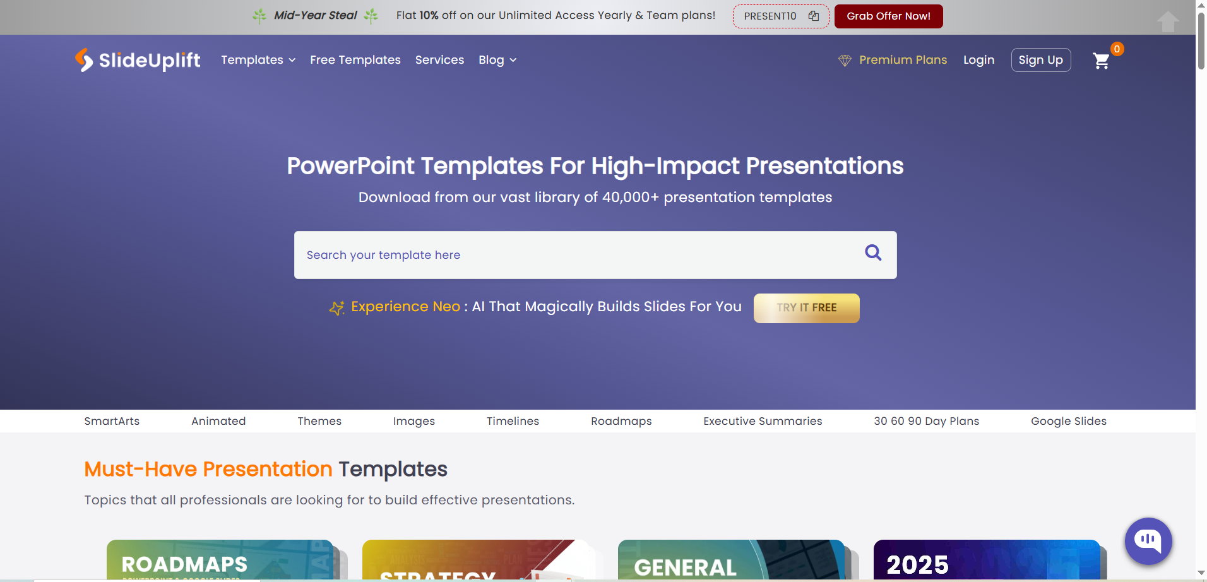Select the Roadmaps category tab
Screen dimensions: 1207x582
click(x=621, y=421)
